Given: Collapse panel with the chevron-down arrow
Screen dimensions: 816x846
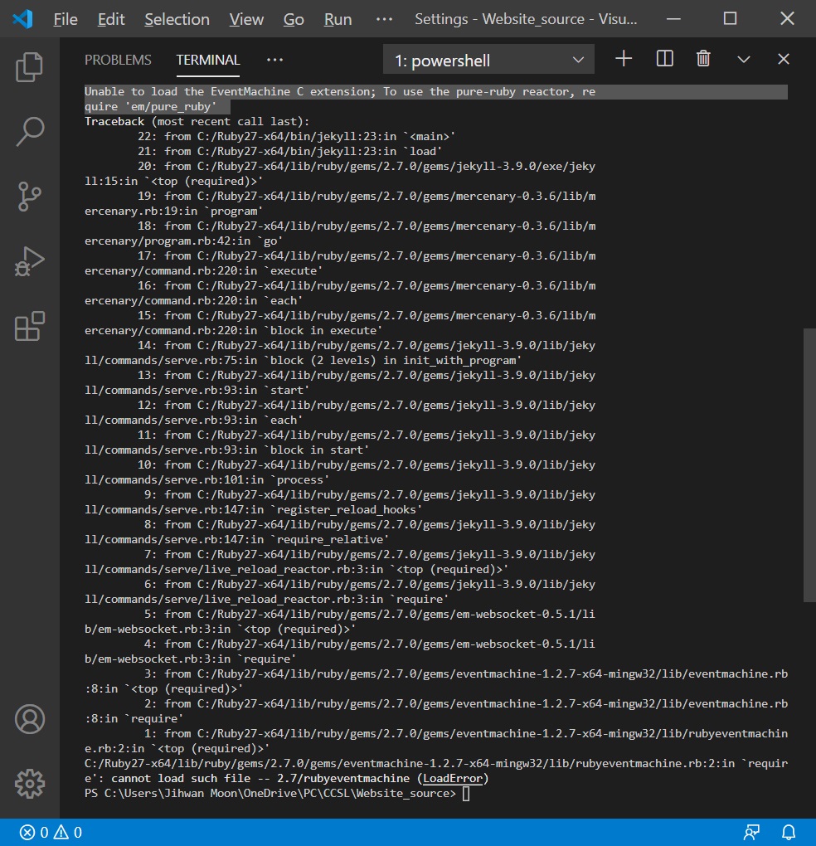Looking at the screenshot, I should [x=744, y=60].
